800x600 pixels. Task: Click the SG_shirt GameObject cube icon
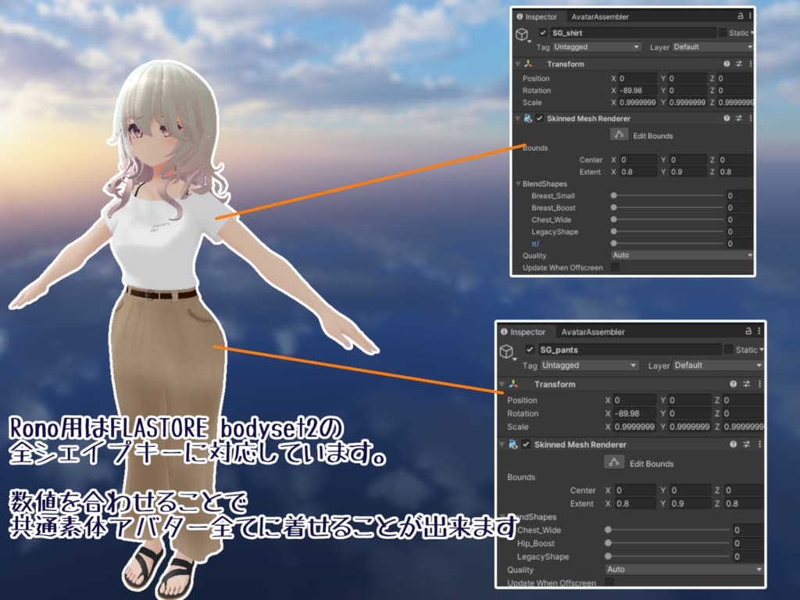522,34
